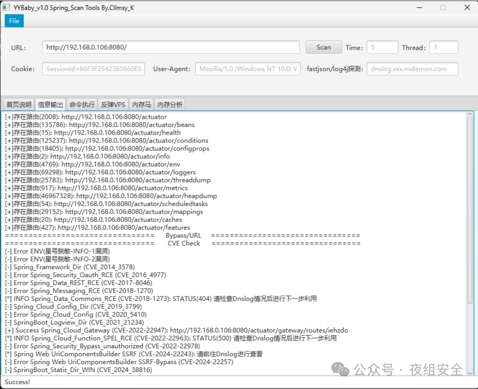Click the Success Spring_Cloud_Gateway CVE-2022-22947 line
The width and height of the screenshot is (478, 389).
point(177,330)
